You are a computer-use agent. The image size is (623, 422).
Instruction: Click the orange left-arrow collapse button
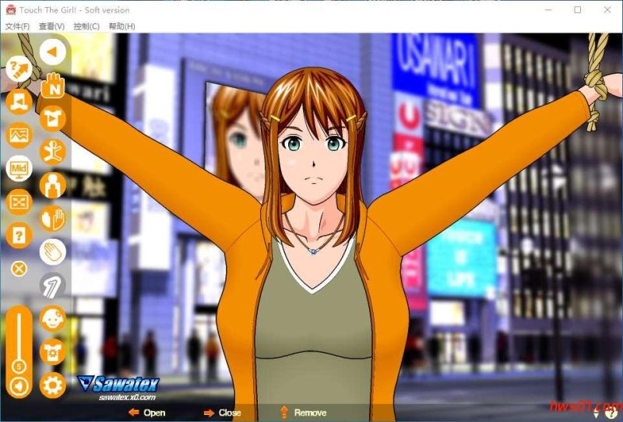(53, 52)
